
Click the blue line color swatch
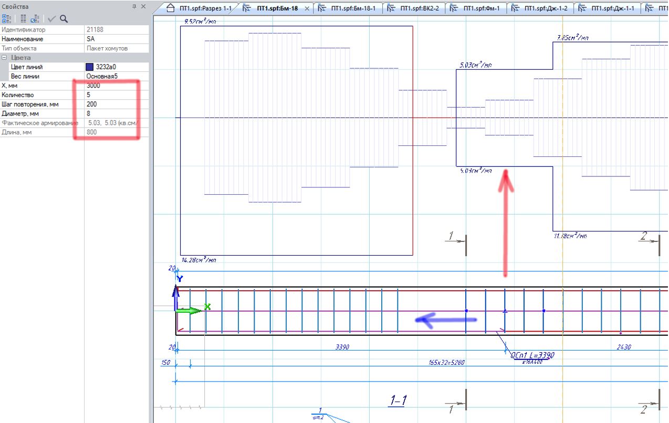90,67
